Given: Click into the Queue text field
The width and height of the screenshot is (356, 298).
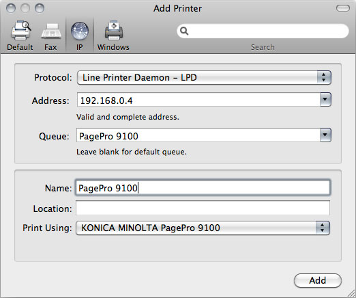Looking at the screenshot, I should click(x=198, y=135).
